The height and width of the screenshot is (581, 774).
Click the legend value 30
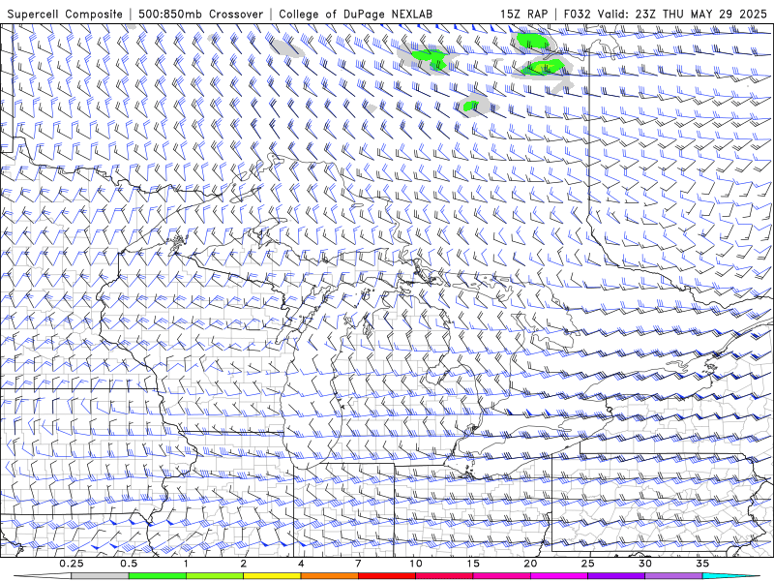coord(645,564)
